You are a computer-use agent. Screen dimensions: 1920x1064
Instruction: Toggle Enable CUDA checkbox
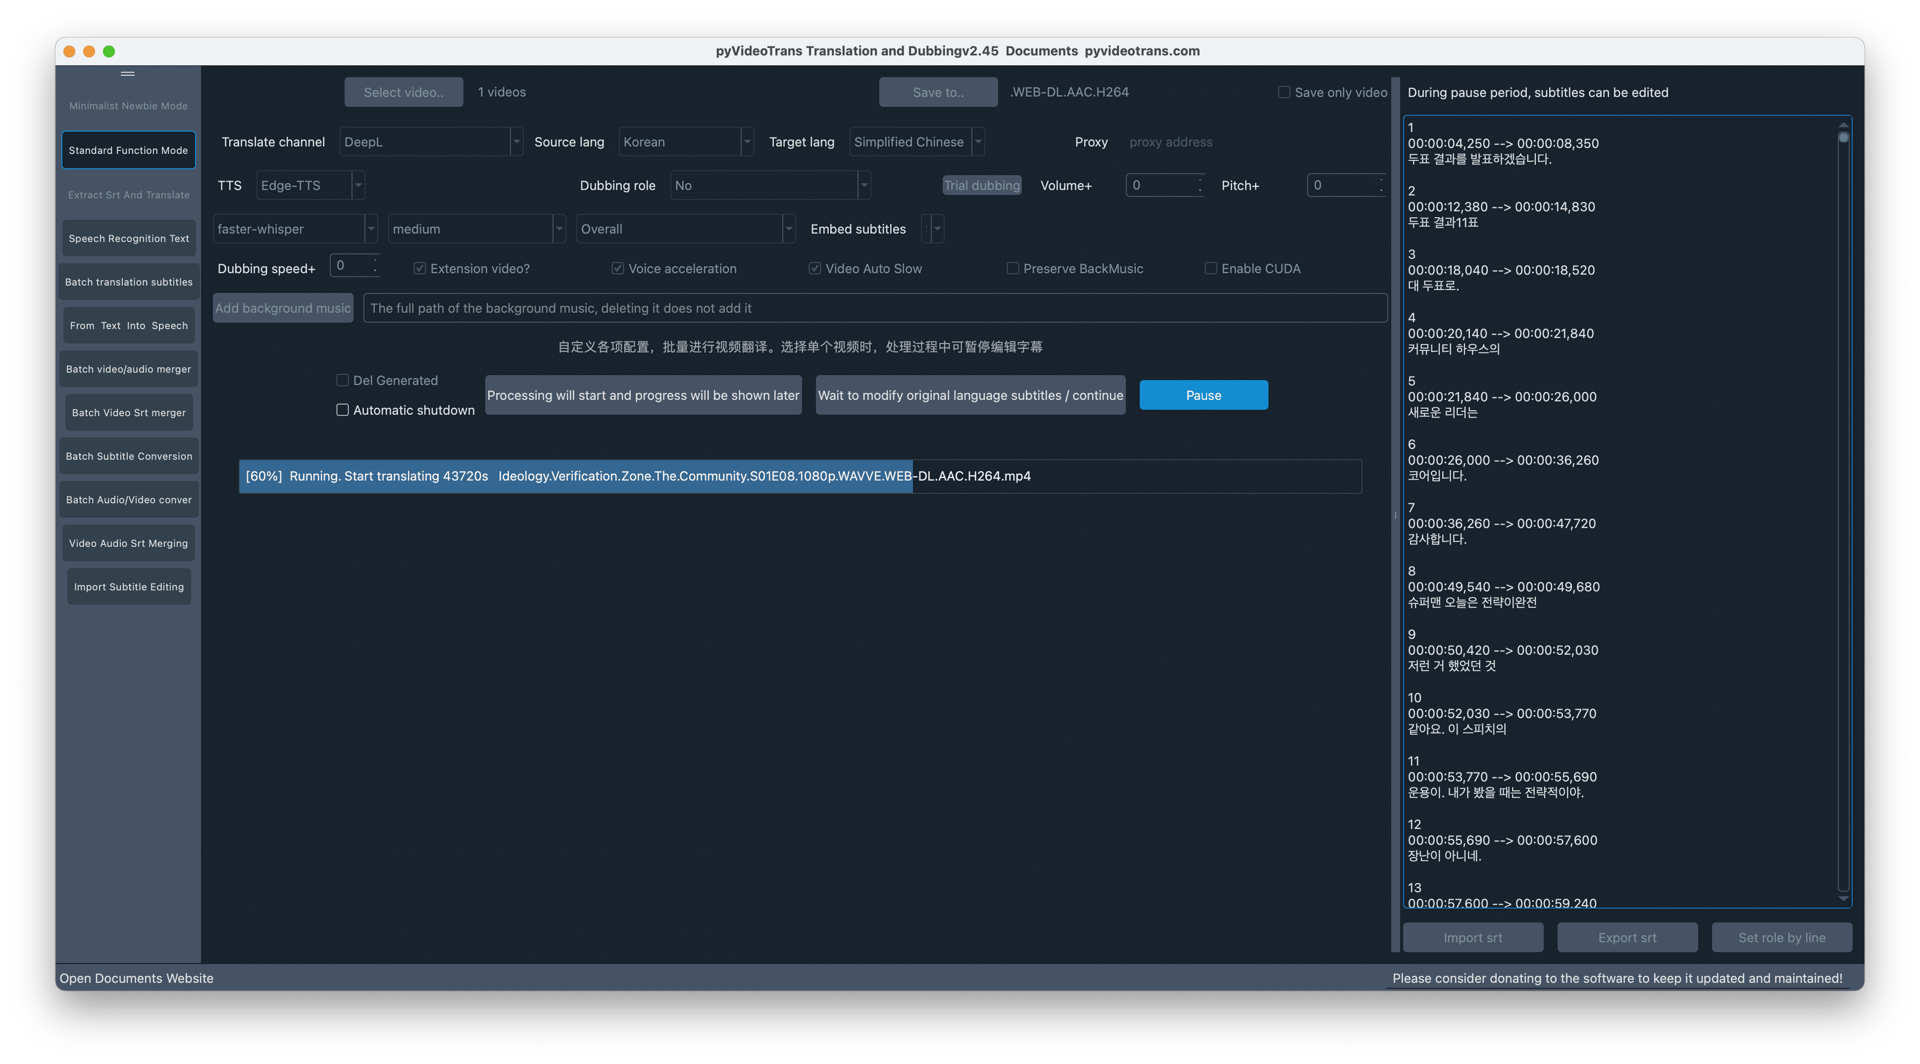[1211, 268]
